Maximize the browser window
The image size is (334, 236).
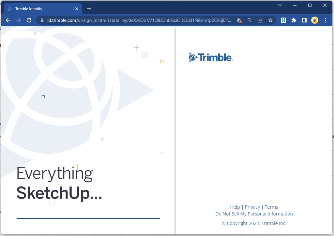[x=310, y=5]
